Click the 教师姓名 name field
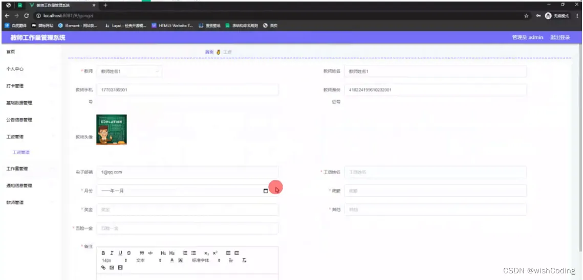 pyautogui.click(x=436, y=72)
